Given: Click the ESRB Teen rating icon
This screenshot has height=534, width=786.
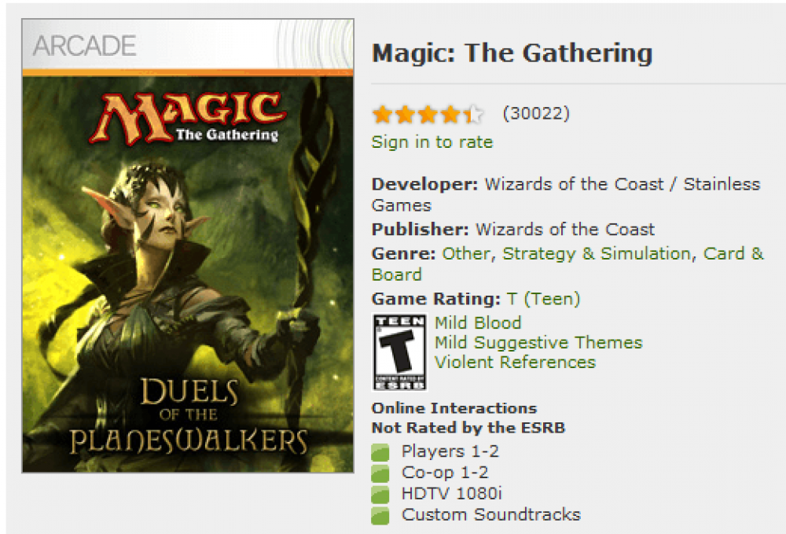Looking at the screenshot, I should [x=399, y=352].
